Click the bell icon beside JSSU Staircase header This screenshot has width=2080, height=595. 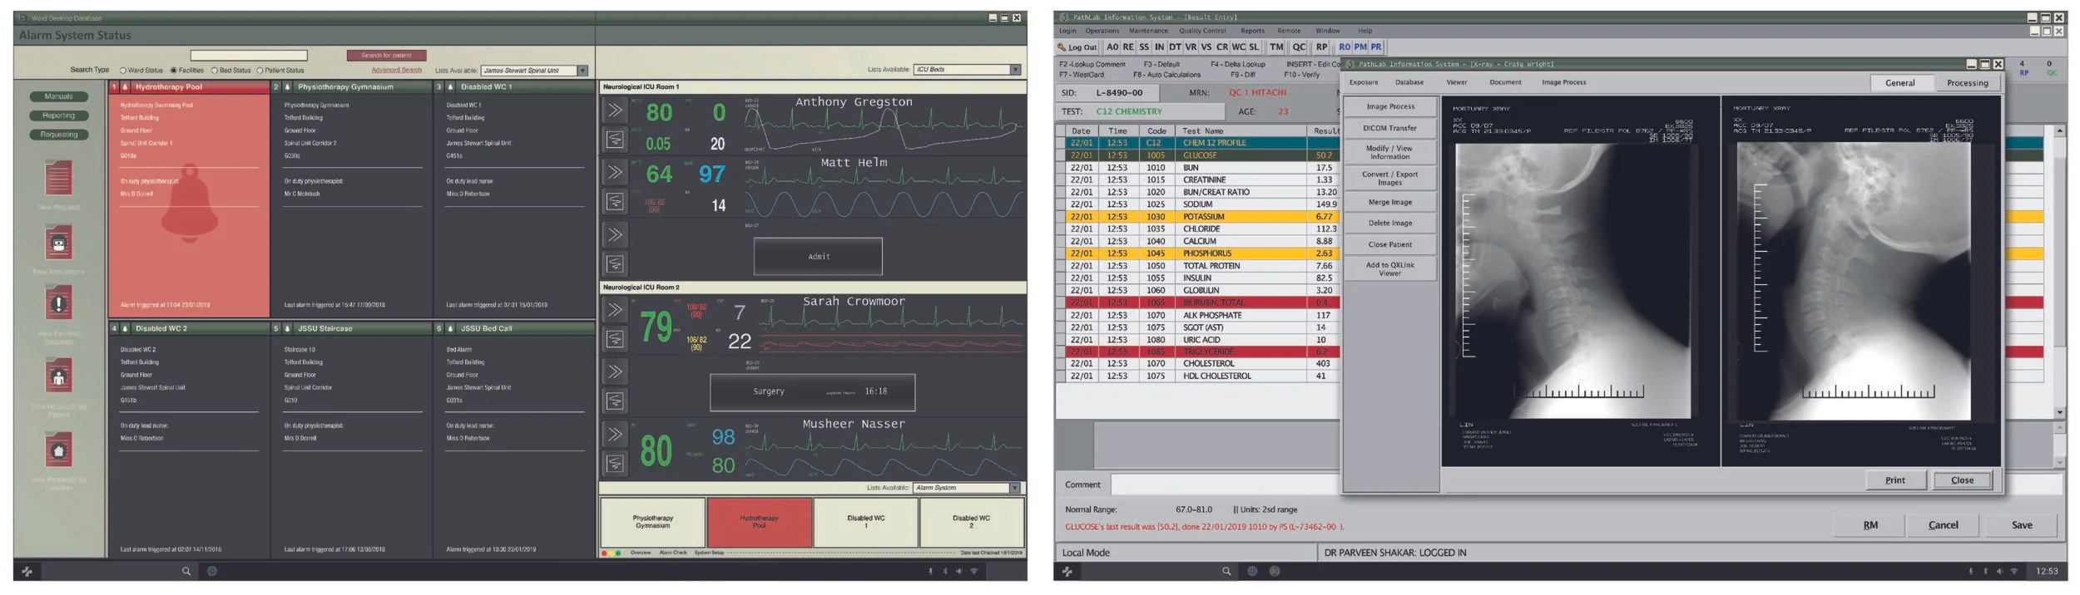[288, 328]
